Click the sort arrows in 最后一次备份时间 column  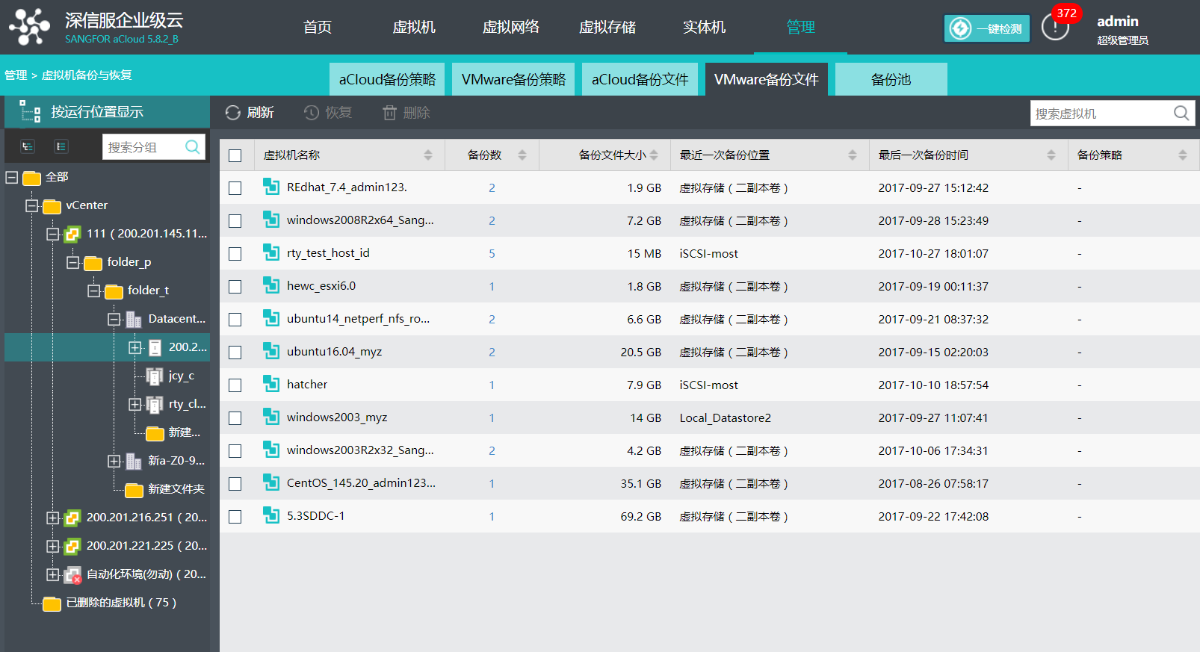click(1051, 155)
